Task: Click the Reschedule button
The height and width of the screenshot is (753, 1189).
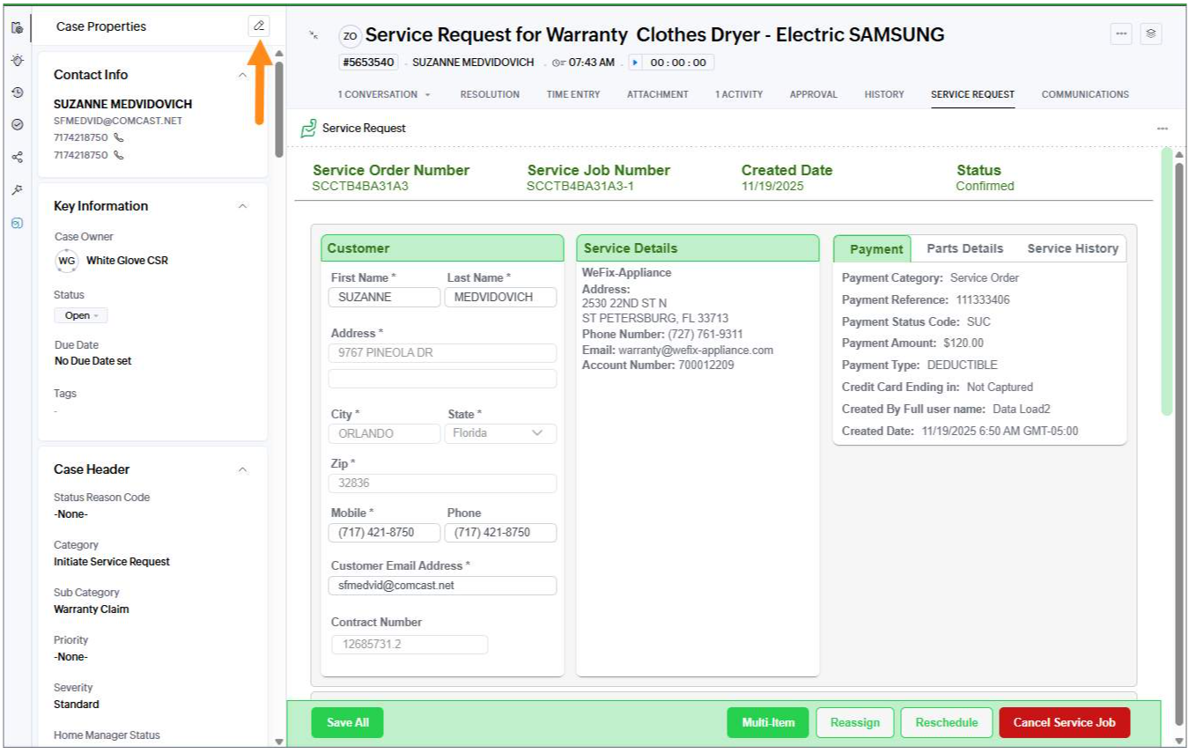Action: point(946,723)
